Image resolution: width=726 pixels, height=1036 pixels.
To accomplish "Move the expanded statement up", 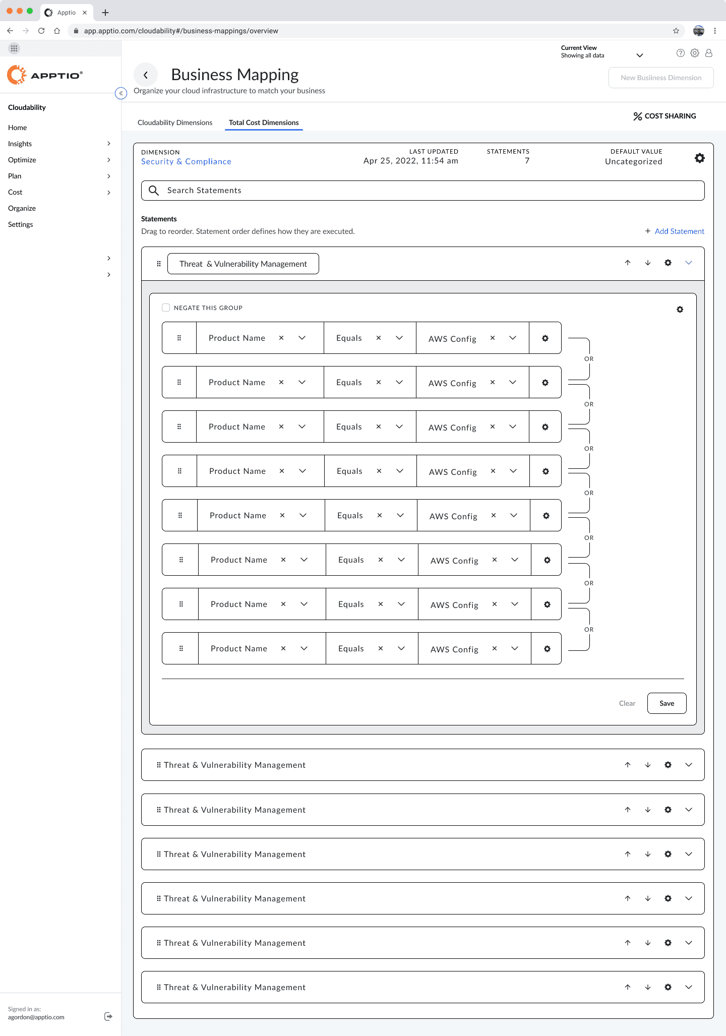I will point(628,263).
